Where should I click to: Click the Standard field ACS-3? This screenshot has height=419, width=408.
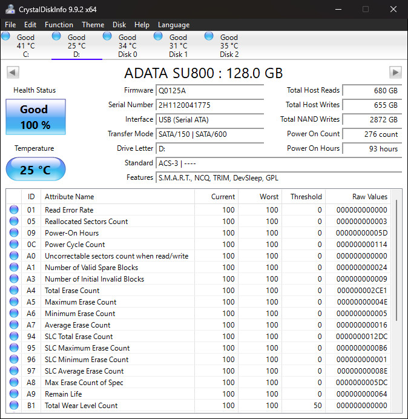(x=279, y=163)
